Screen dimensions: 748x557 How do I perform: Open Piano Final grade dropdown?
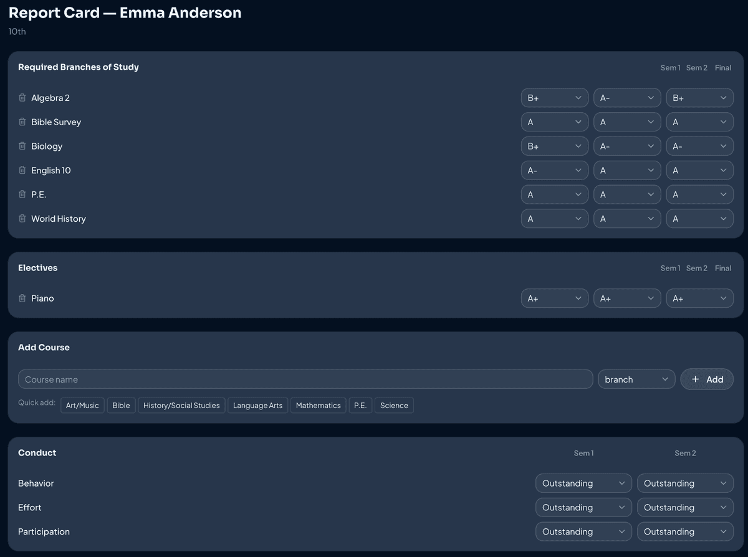[x=699, y=298]
